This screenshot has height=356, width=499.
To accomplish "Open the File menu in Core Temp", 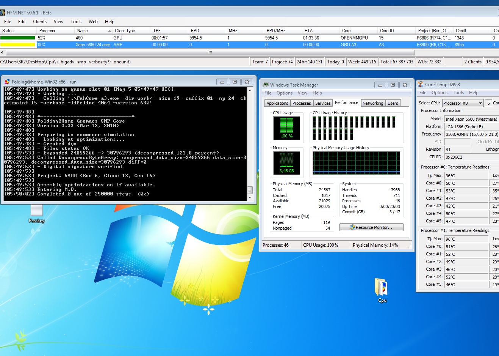I will point(423,93).
